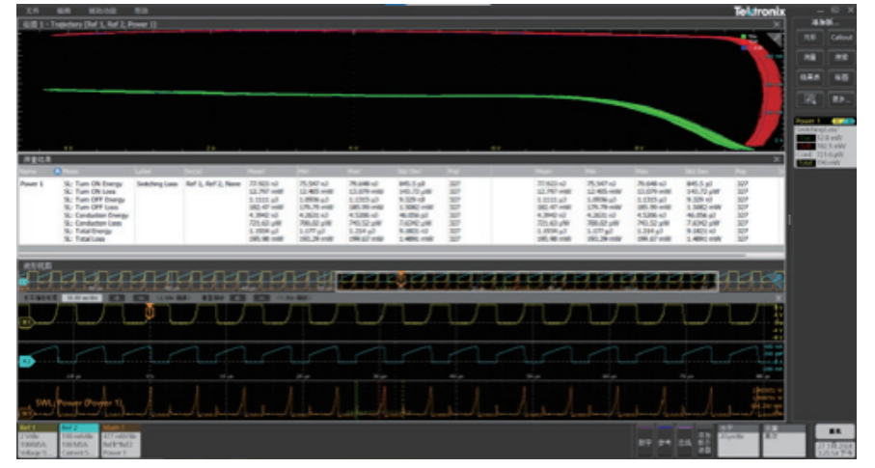The image size is (875, 468).
Task: Click the acquisition button at bottom right
Action: click(x=834, y=431)
